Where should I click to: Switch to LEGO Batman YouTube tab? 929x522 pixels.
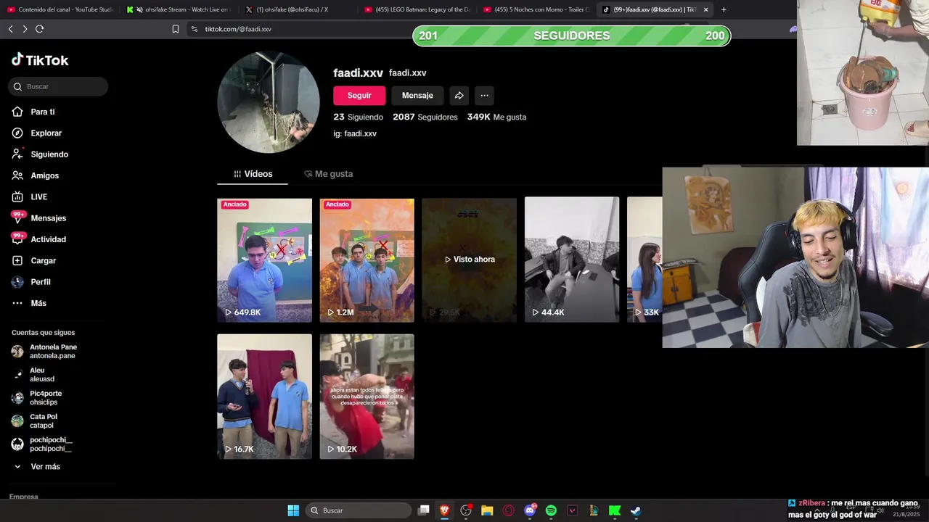(417, 9)
